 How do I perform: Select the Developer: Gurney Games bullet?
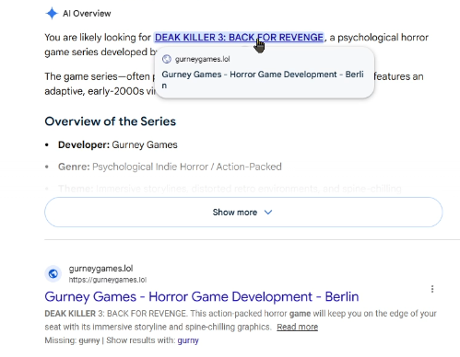click(118, 144)
